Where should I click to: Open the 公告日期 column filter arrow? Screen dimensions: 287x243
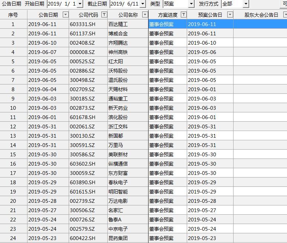65,15
